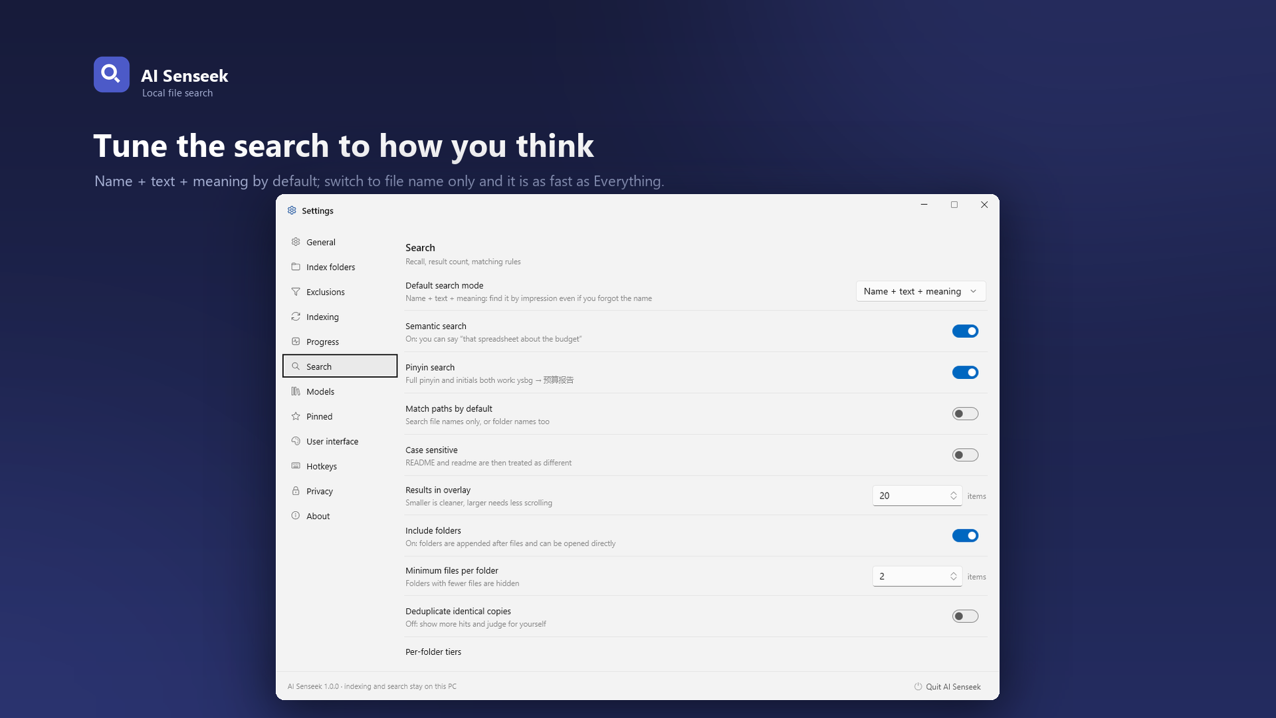Toggle Include folders off
The width and height of the screenshot is (1276, 718).
click(x=965, y=535)
